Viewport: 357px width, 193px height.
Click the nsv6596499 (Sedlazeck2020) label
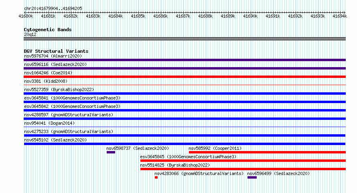pyautogui.click(x=278, y=173)
